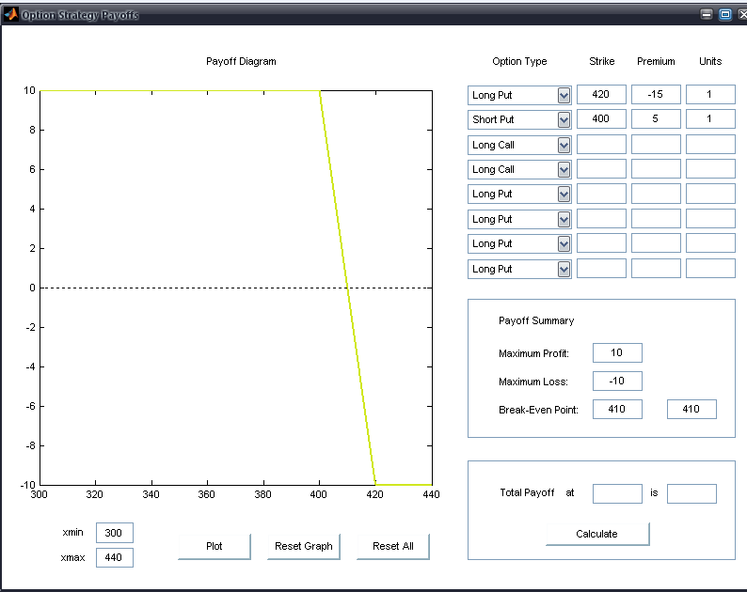Click the xmax field showing 440

point(115,557)
